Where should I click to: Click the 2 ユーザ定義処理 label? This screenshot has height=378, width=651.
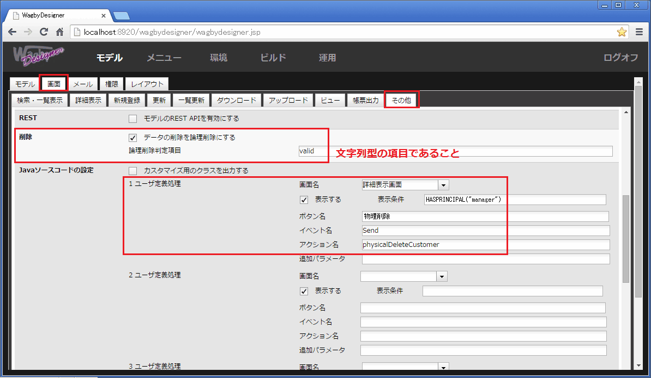154,275
